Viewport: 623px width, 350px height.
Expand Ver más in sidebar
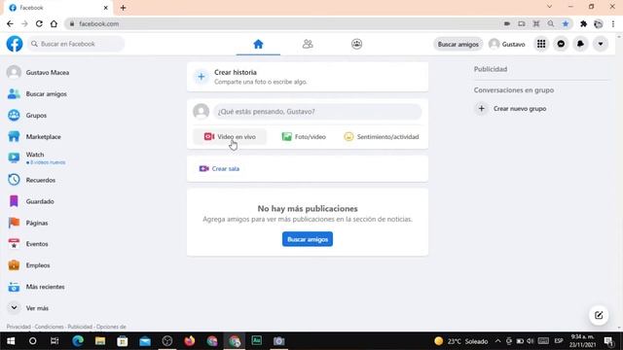coord(28,308)
